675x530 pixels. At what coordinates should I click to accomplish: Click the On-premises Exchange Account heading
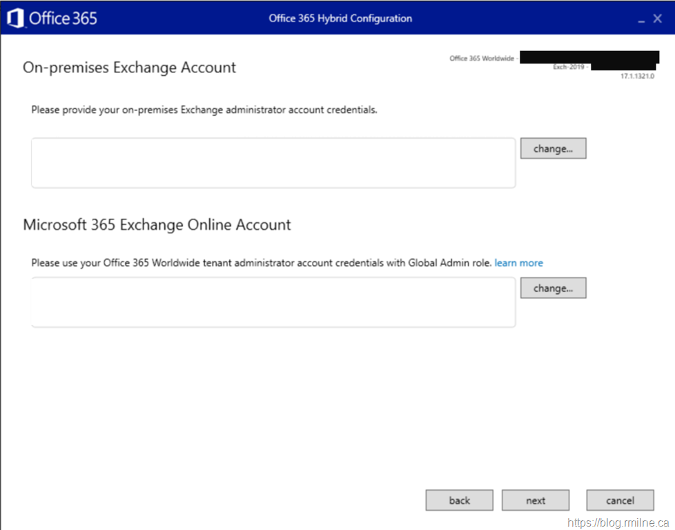130,68
